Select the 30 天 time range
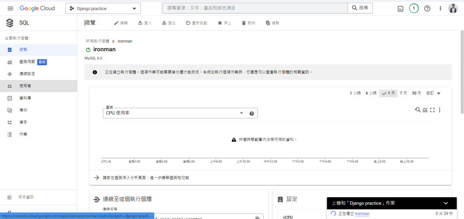Image resolution: width=464 pixels, height=219 pixels. (416, 93)
